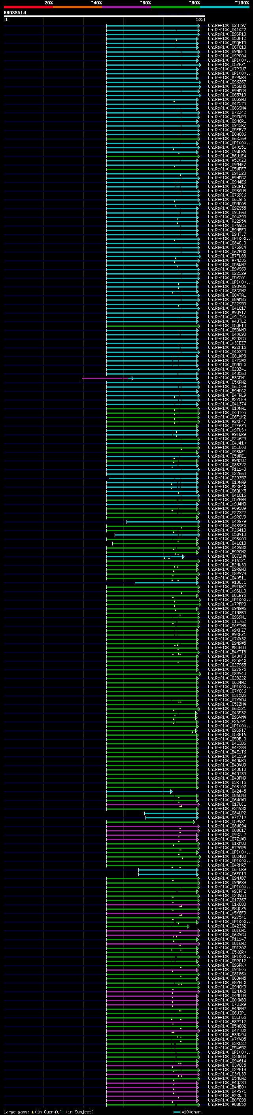This screenshot has width=253, height=1115.
Task: Click the green alignment bar for UniRef100_B6U1E4
Action: [x=153, y=156]
